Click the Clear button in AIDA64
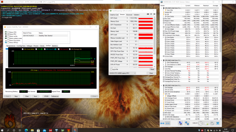The width and height of the screenshot is (236, 132). tap(27, 96)
